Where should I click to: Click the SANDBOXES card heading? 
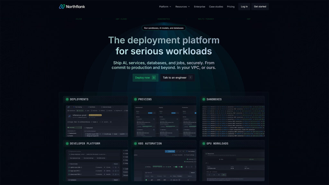click(x=214, y=99)
